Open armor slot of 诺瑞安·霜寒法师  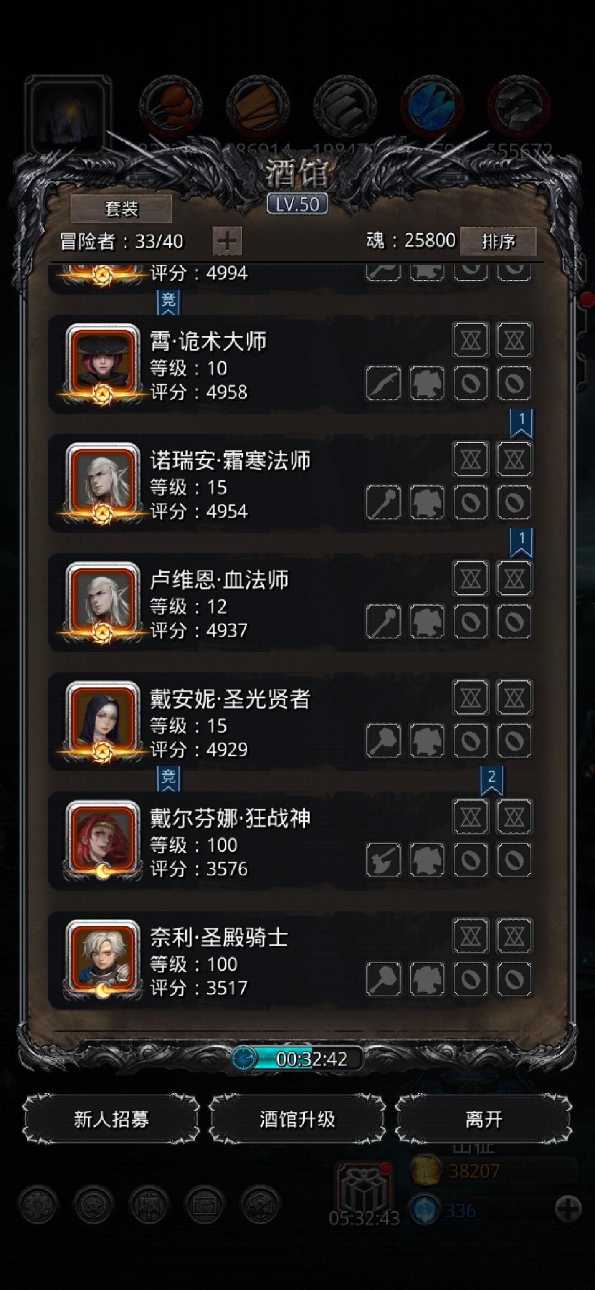(427, 502)
